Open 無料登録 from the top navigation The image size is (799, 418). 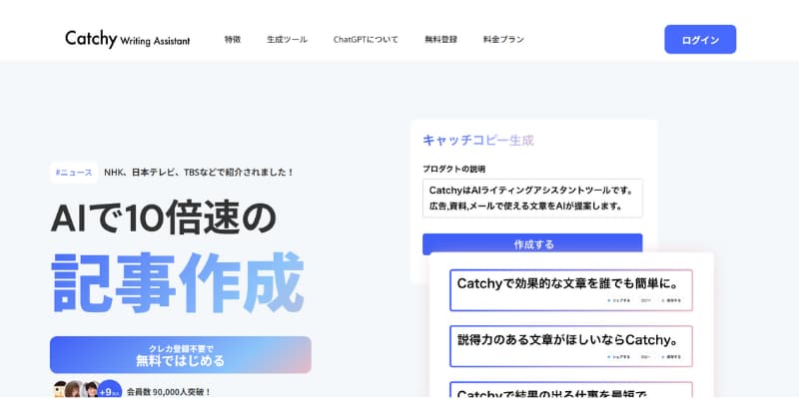(440, 39)
